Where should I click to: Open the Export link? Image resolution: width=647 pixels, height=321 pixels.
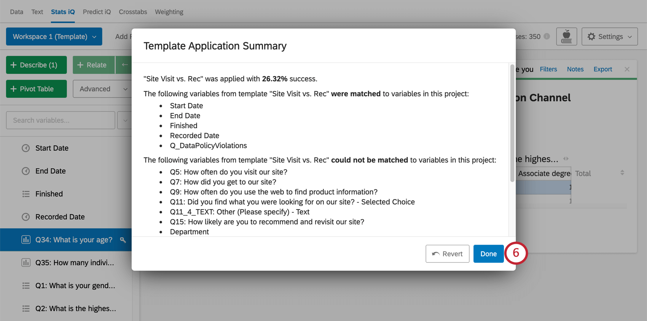click(602, 69)
